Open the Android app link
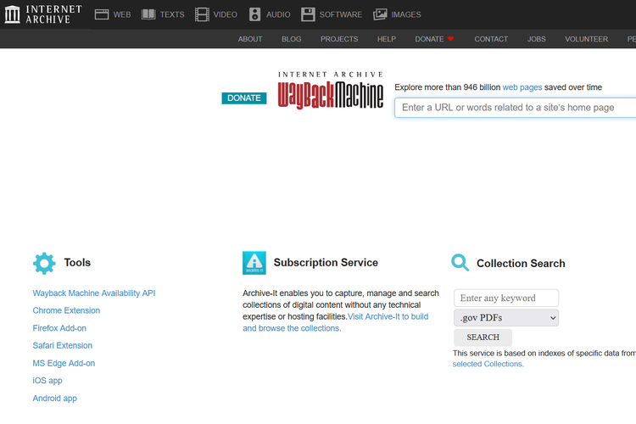Viewport: 636px width, 424px height. point(54,398)
